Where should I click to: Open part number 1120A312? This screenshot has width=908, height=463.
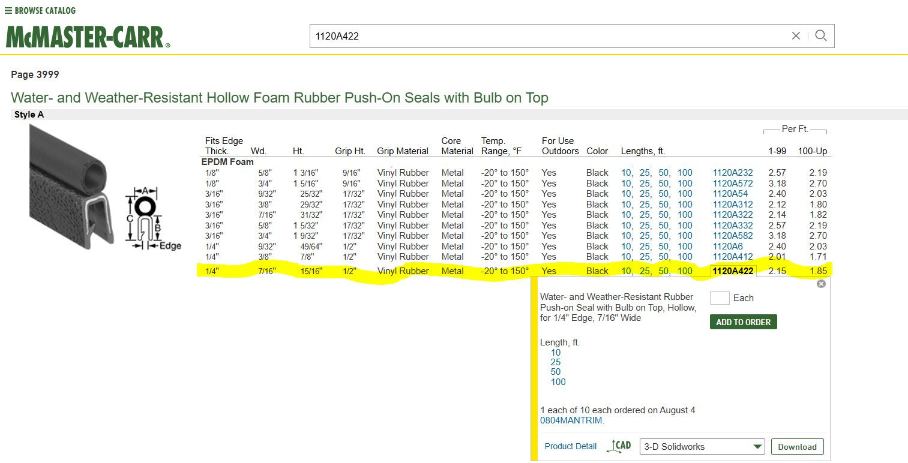coord(733,205)
